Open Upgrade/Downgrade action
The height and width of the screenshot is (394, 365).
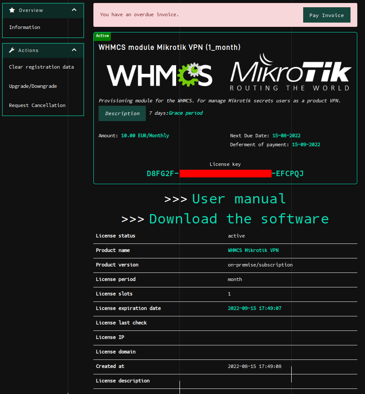[33, 86]
